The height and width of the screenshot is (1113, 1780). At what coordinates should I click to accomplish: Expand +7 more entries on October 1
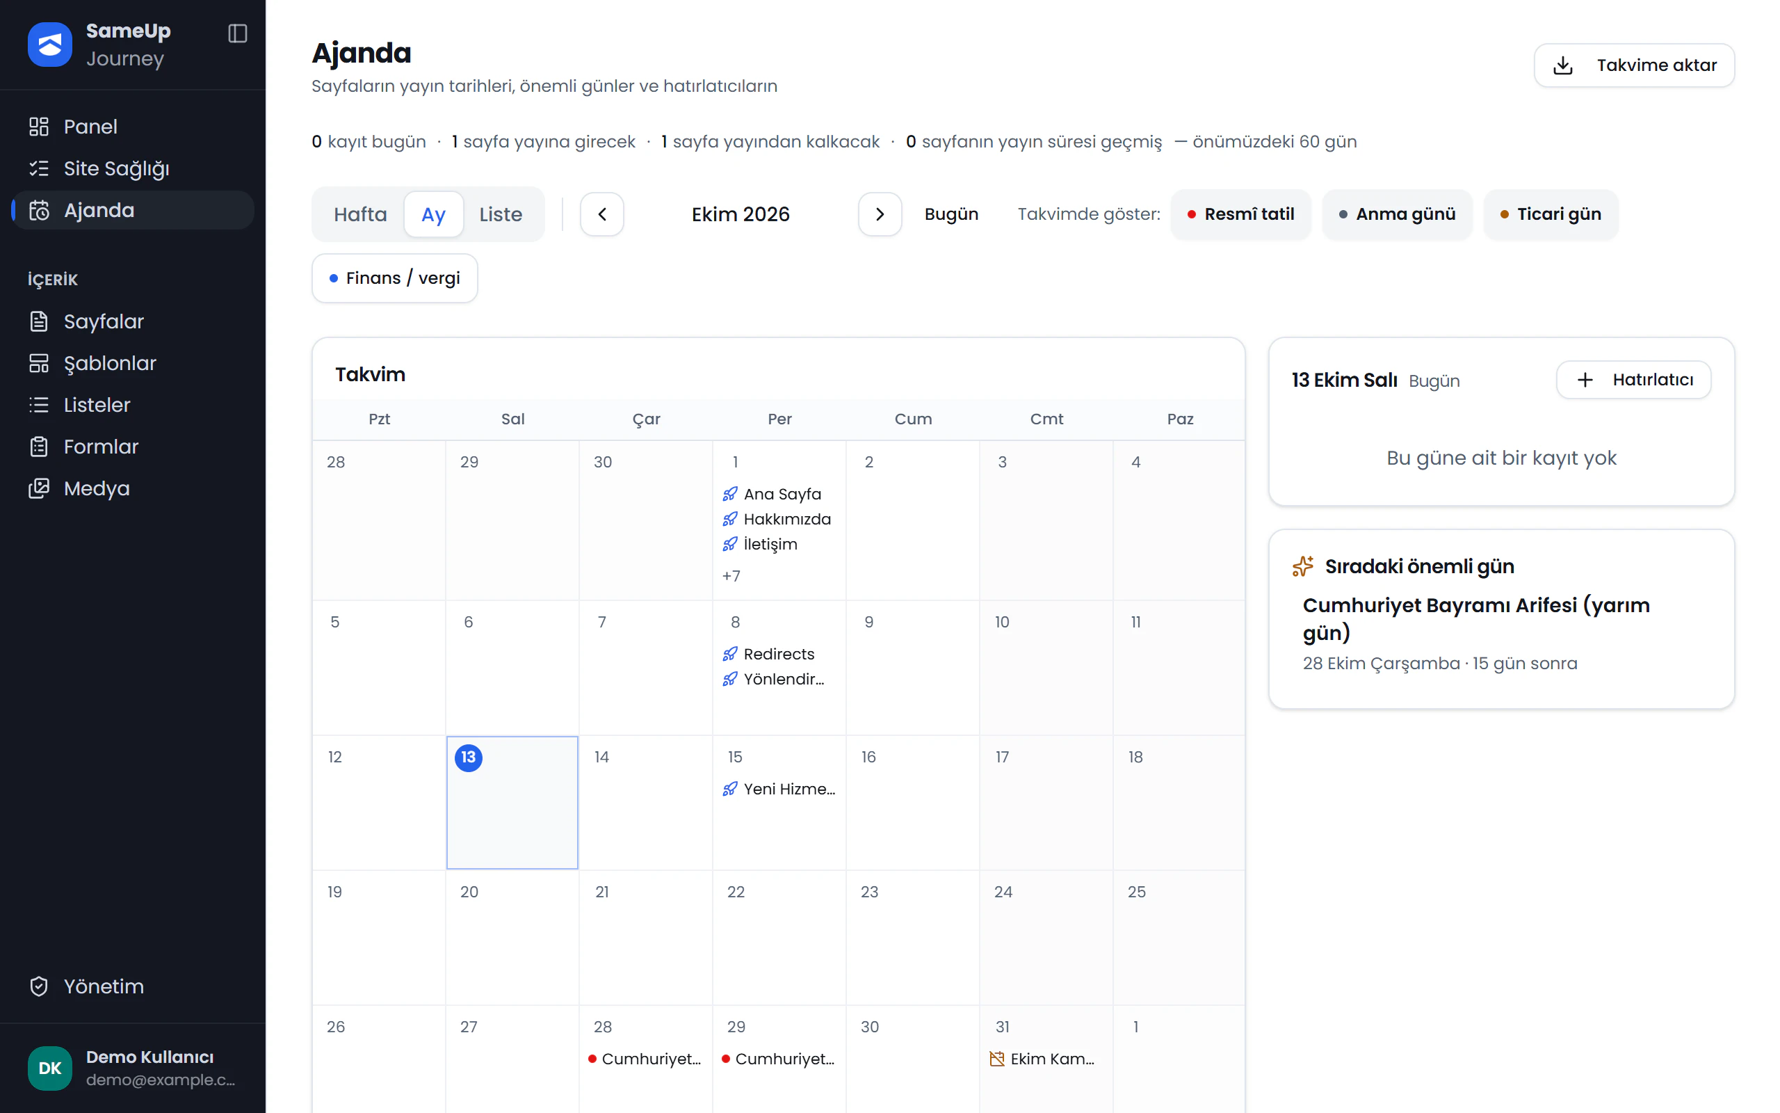point(731,576)
